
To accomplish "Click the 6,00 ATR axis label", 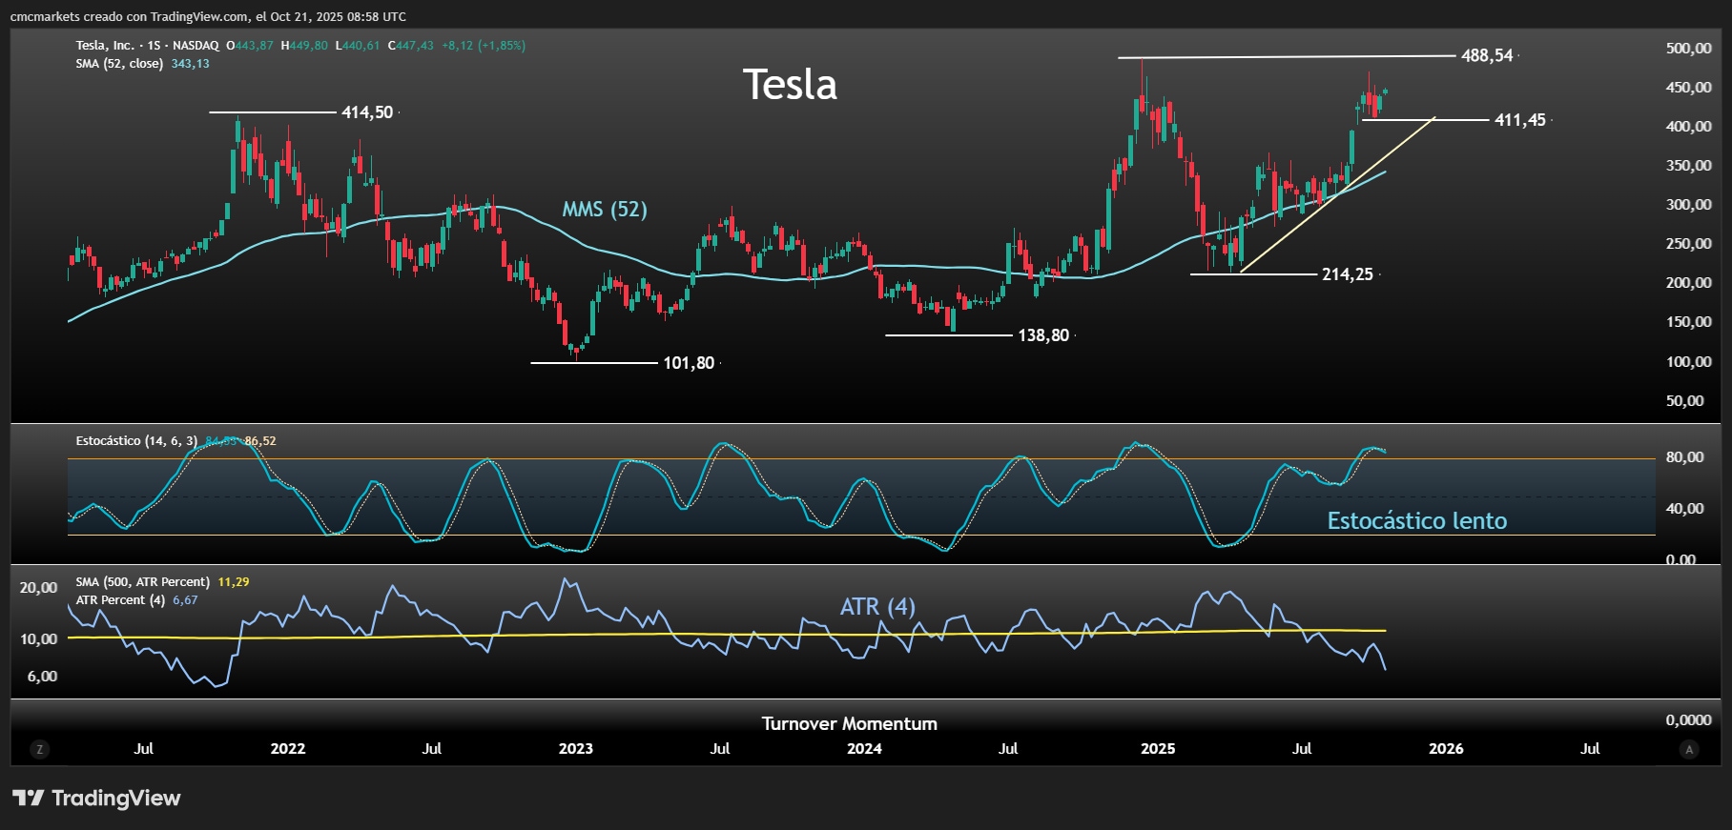I will click(x=42, y=677).
